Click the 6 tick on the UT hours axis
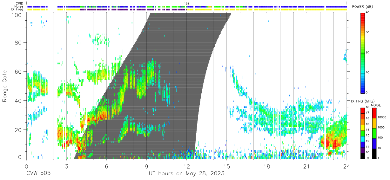The image size is (390, 180). 106,166
